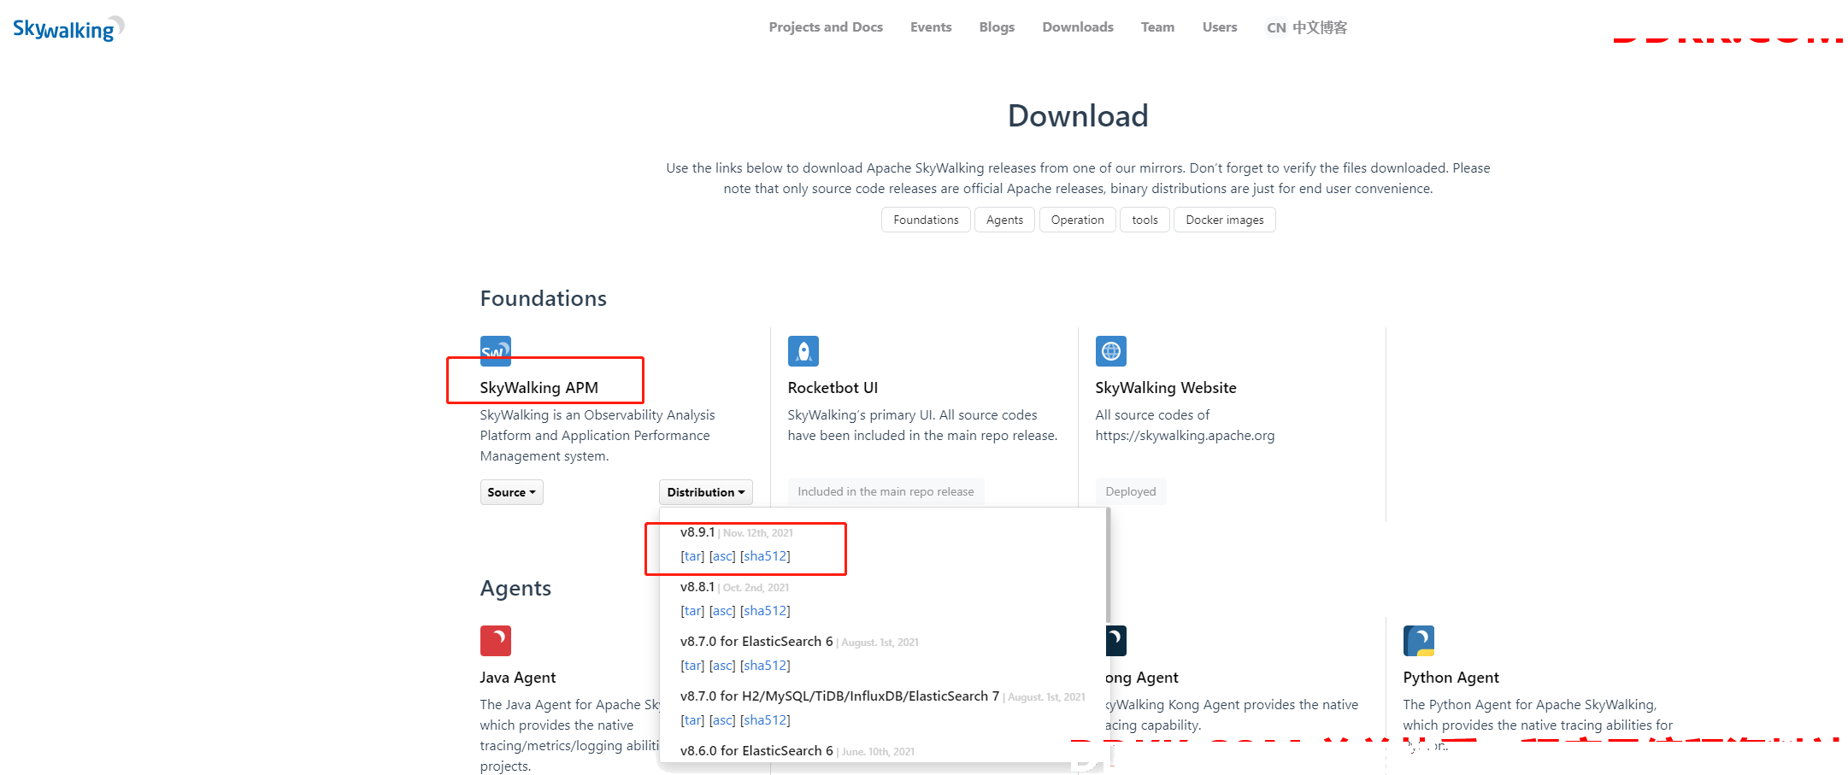Go to Blogs page
The width and height of the screenshot is (1848, 775).
(x=997, y=27)
